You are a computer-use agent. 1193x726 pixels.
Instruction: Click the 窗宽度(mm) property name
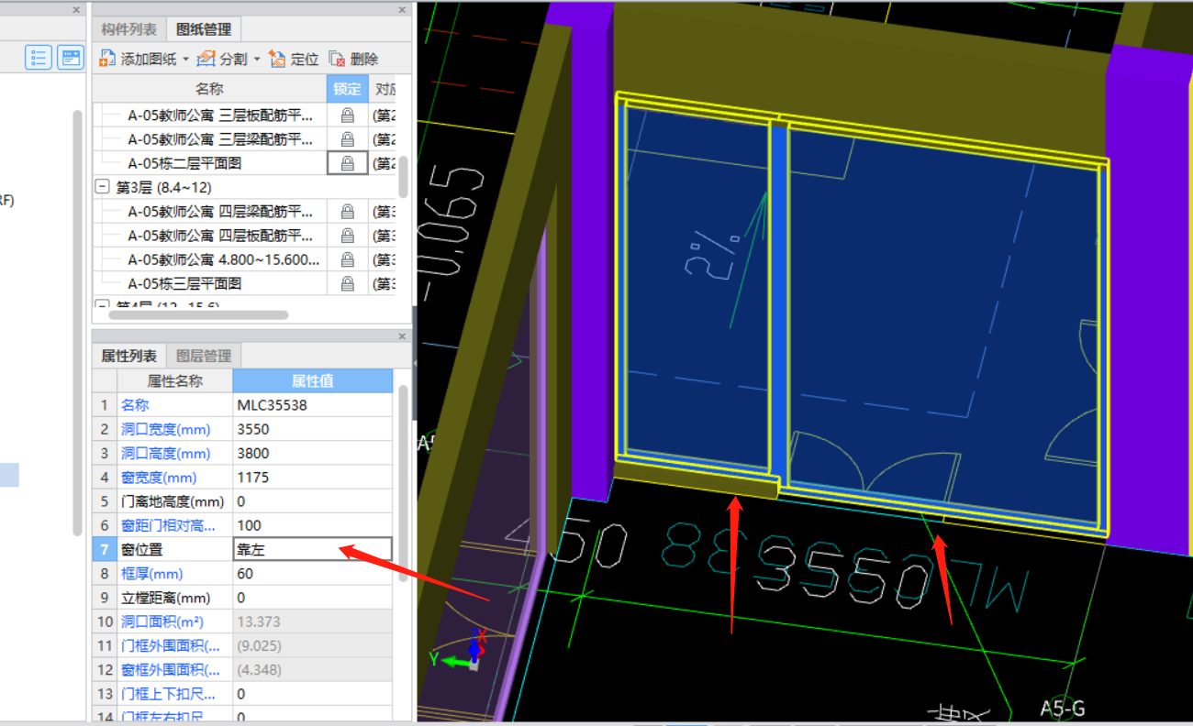[159, 477]
